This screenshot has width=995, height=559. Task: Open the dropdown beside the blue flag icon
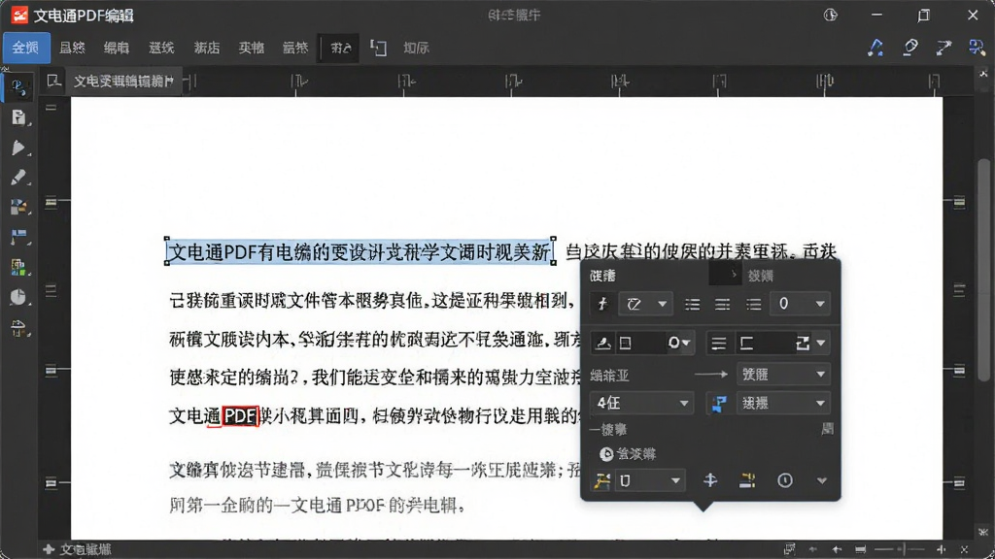pyautogui.click(x=783, y=403)
